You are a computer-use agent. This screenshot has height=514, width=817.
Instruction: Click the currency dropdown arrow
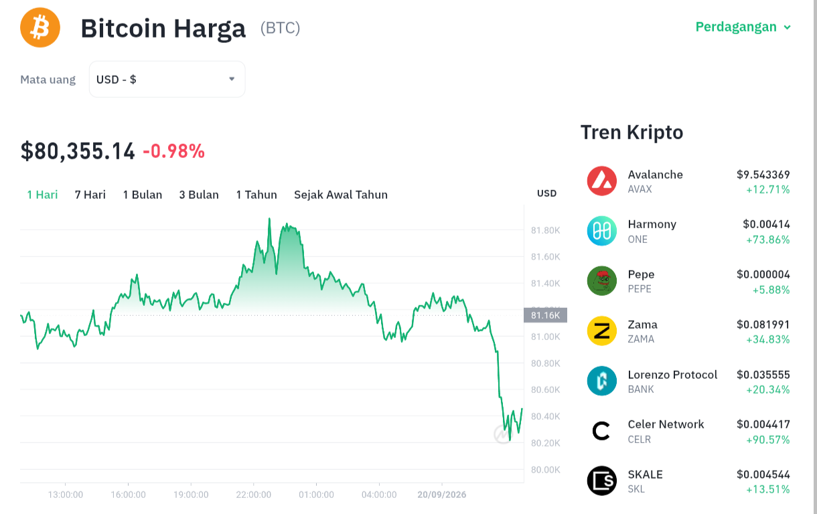(232, 79)
